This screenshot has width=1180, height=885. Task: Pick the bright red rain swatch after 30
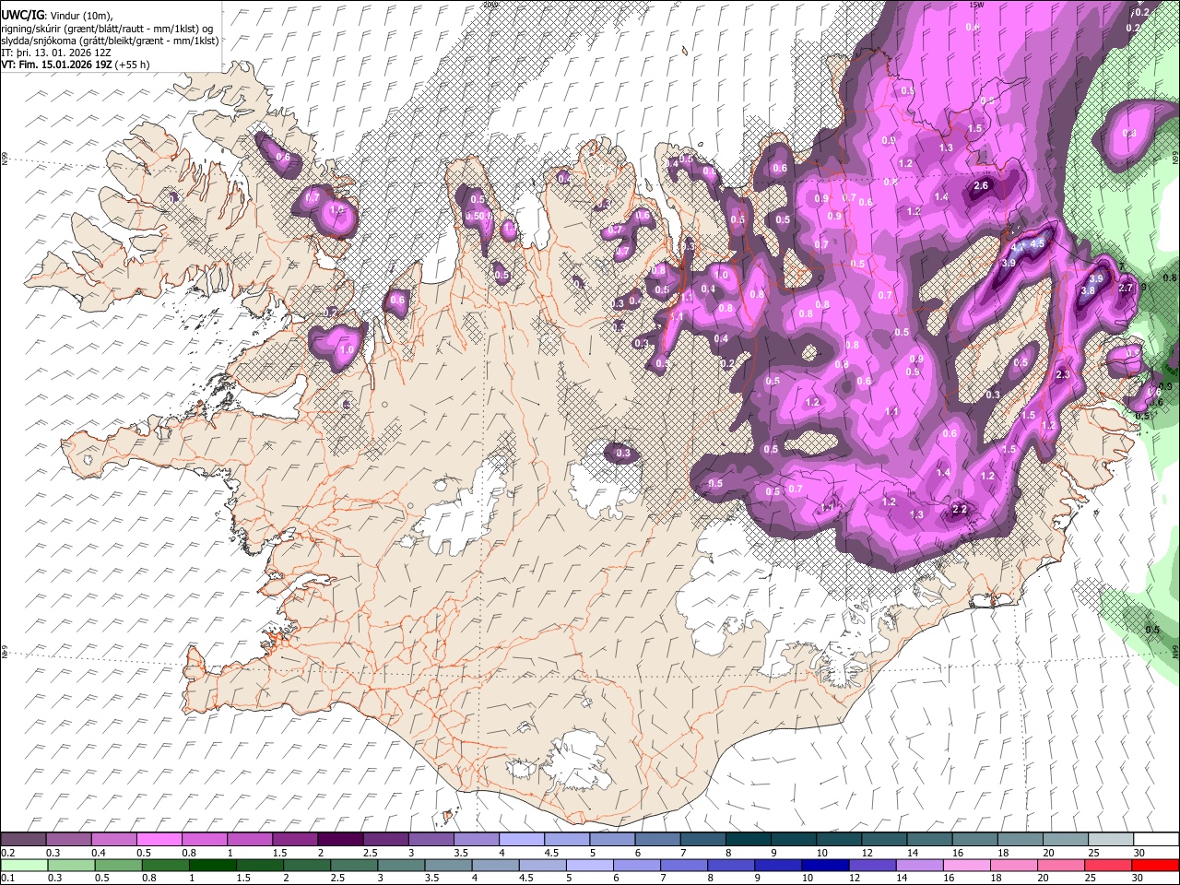[x=1153, y=865]
